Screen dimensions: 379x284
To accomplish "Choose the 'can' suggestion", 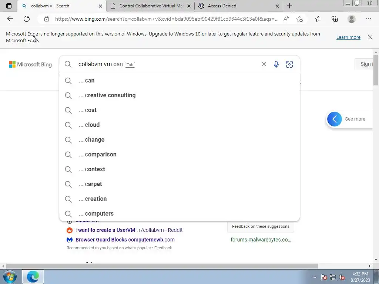I will coord(180,80).
